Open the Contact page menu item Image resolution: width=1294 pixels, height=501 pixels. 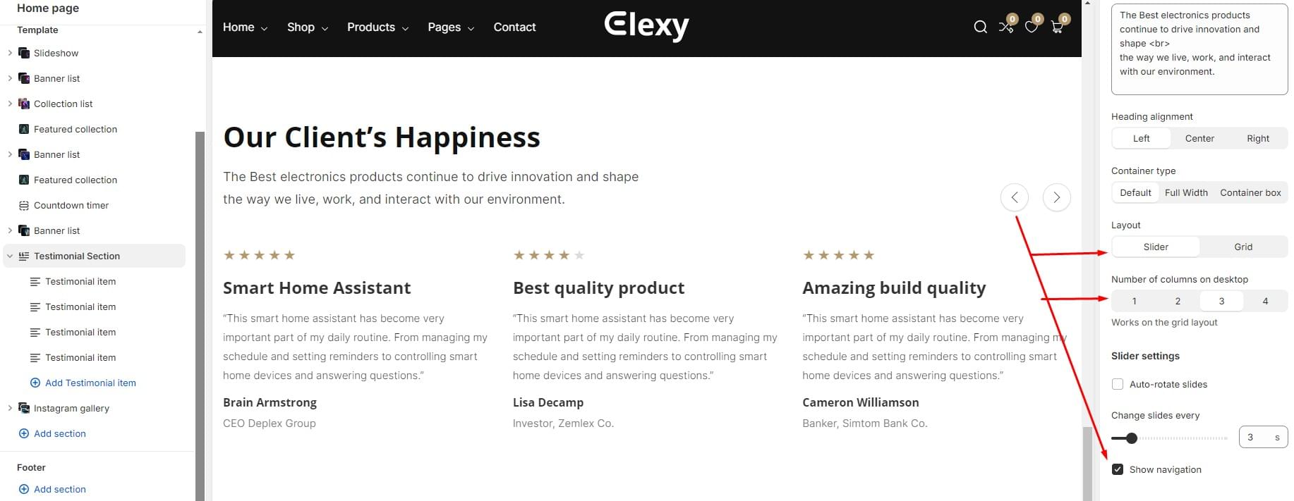tap(514, 27)
